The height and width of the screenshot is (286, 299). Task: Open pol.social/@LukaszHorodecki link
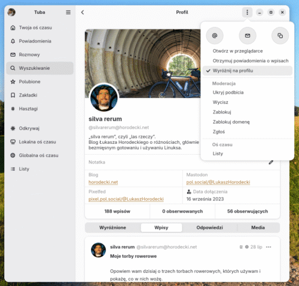click(218, 182)
